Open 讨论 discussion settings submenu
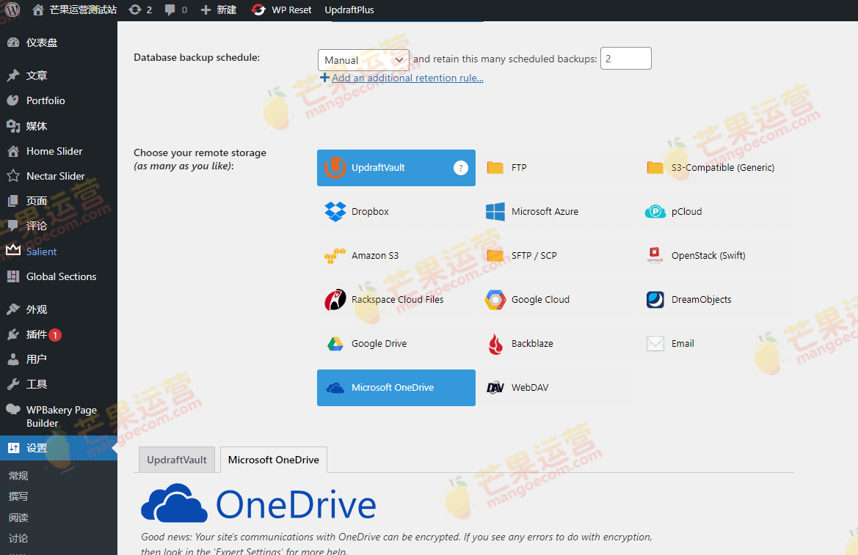The width and height of the screenshot is (858, 555). pyautogui.click(x=18, y=539)
